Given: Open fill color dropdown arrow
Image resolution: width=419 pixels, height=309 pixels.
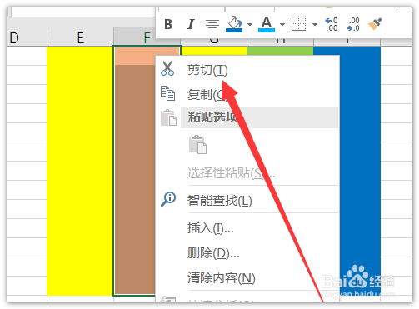Looking at the screenshot, I should tap(250, 24).
